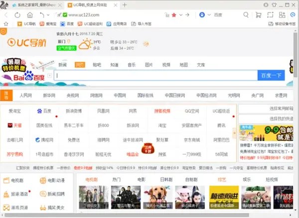Image resolution: width=299 pixels, height=218 pixels.
Task: Click the 百度一下 search button
Action: pyautogui.click(x=271, y=75)
